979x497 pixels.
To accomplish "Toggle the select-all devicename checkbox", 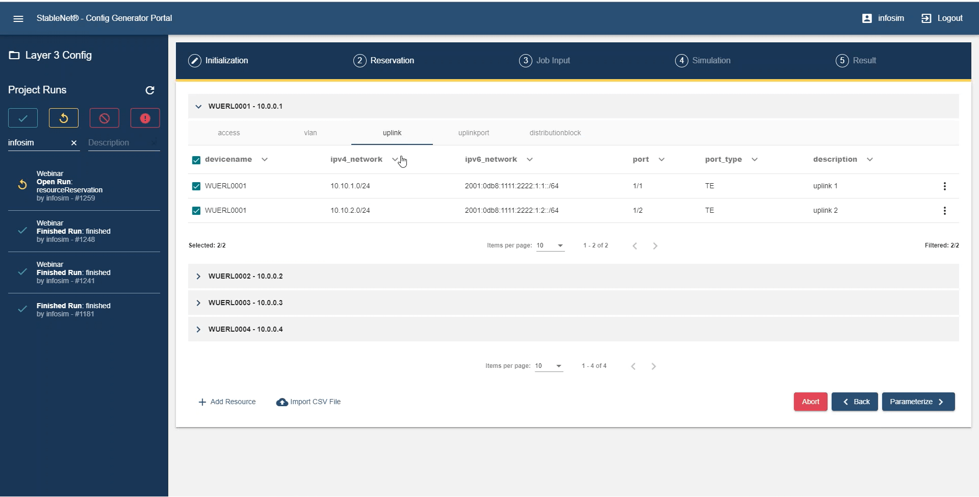I will coord(196,159).
